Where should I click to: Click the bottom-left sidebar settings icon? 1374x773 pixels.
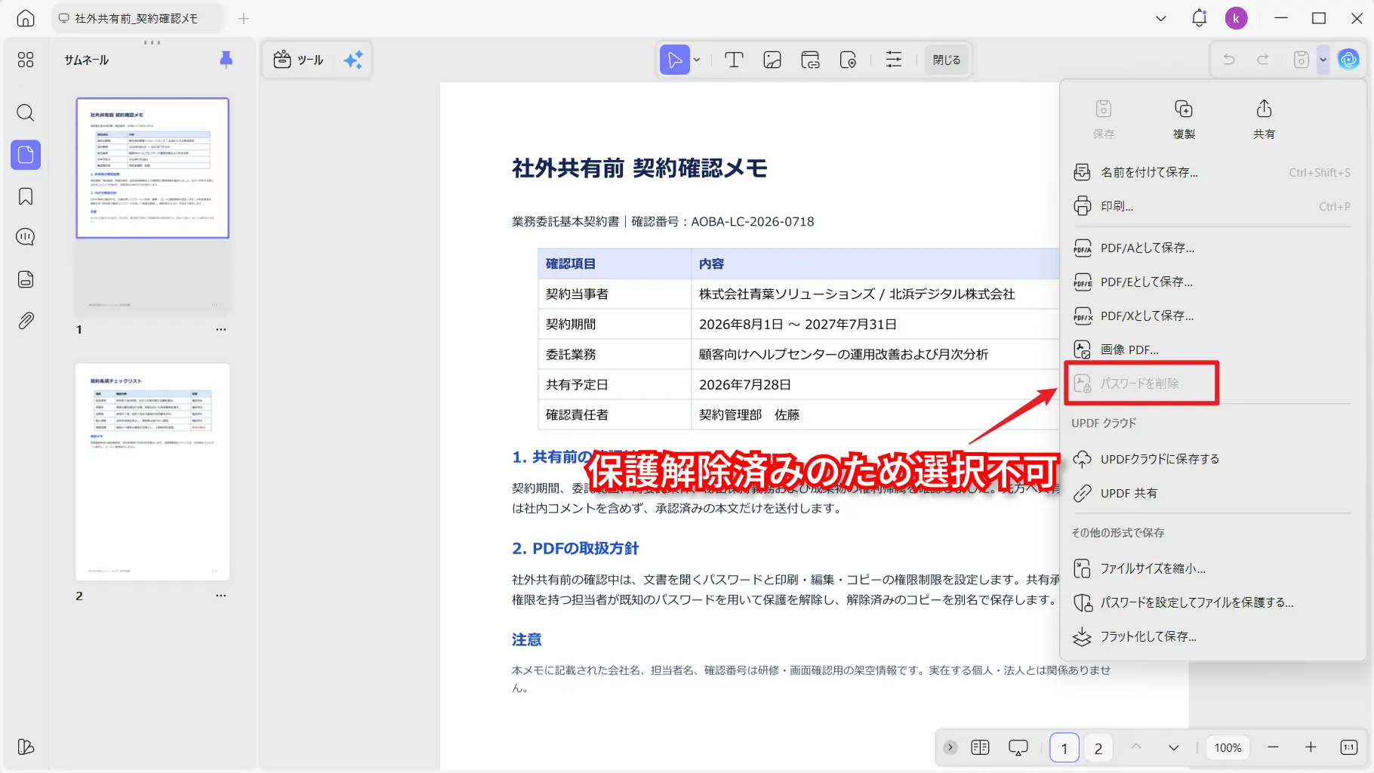[26, 747]
